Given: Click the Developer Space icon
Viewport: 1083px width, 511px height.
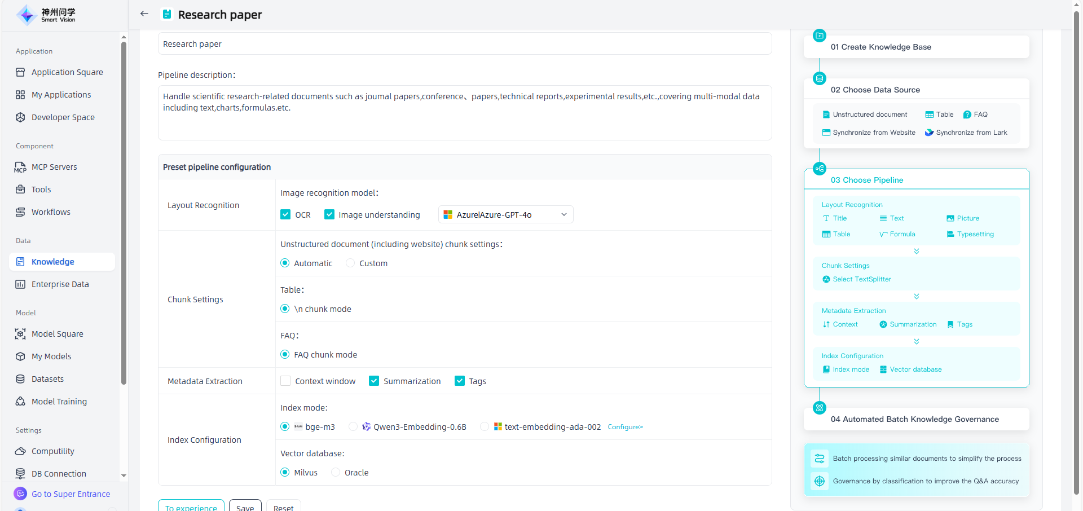Looking at the screenshot, I should tap(20, 117).
